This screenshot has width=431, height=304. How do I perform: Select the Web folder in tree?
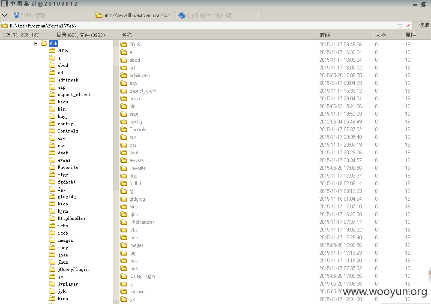coord(53,43)
